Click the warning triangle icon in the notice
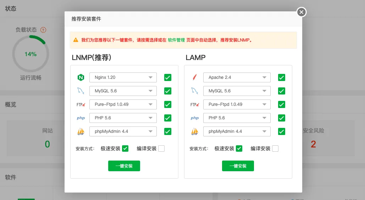Screen dimensions: 365x200 coord(76,40)
